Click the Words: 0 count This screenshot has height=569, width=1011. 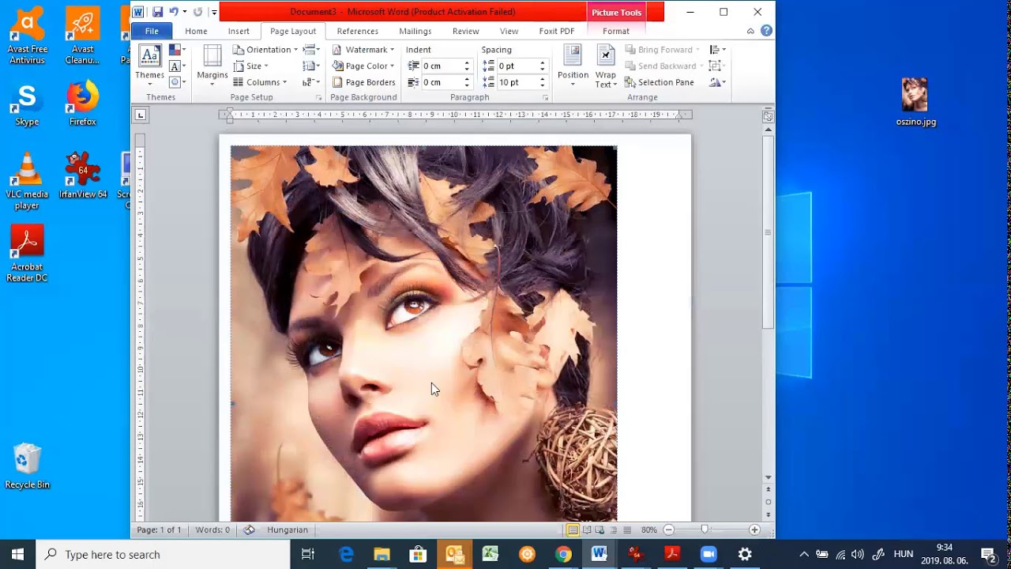click(x=212, y=529)
